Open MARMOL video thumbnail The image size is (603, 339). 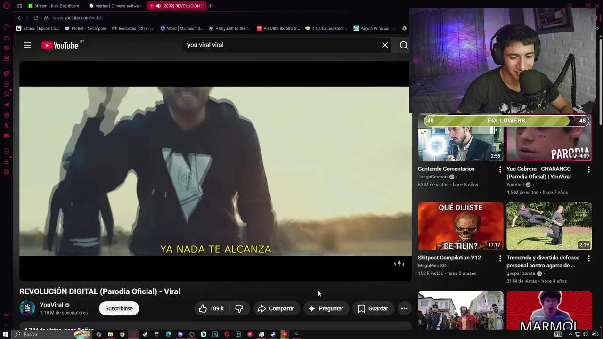(549, 311)
